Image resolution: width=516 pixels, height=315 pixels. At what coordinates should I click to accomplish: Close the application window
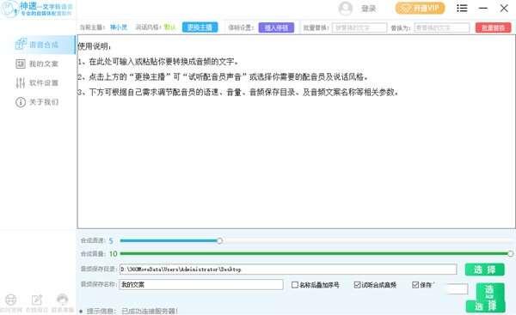pyautogui.click(x=504, y=9)
